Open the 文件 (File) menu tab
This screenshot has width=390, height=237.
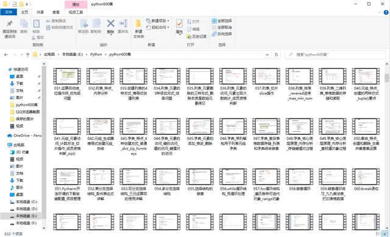(x=9, y=12)
